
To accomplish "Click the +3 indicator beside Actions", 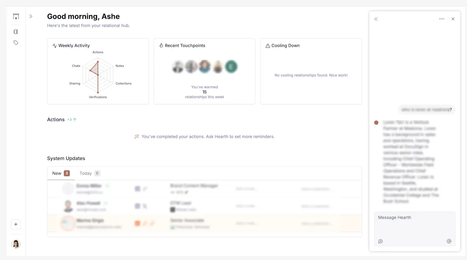I will tap(72, 119).
